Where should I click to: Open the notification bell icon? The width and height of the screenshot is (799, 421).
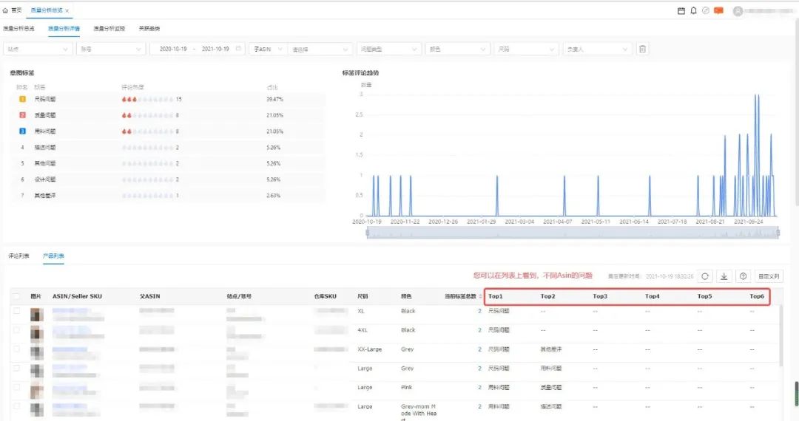[693, 11]
